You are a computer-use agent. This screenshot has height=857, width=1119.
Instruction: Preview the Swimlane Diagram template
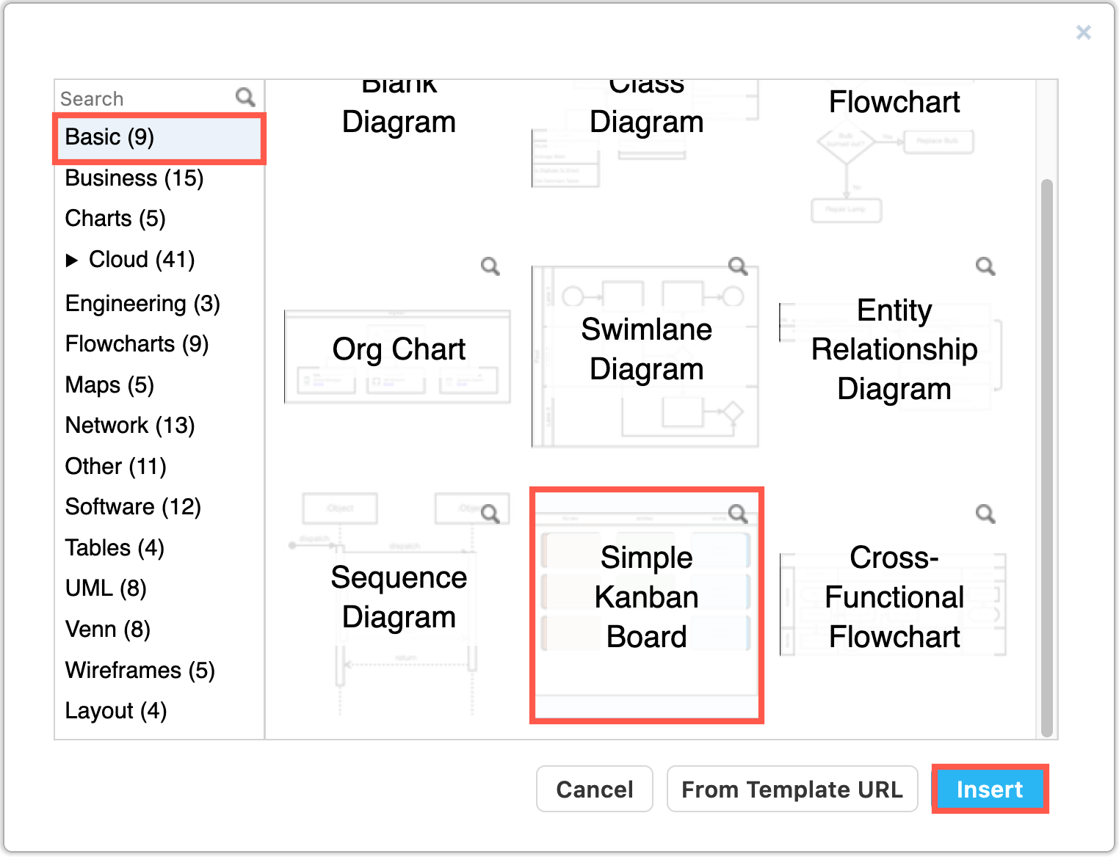[738, 266]
